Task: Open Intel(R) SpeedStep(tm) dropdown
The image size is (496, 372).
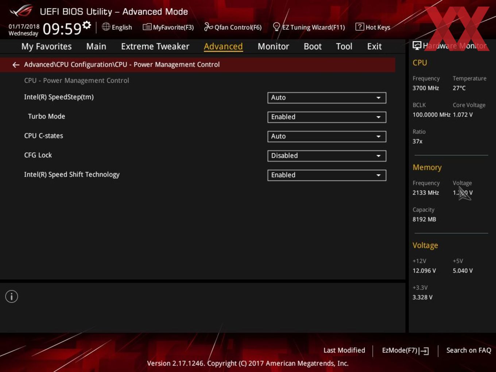Action: point(327,98)
